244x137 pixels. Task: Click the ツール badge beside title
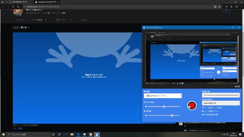[16, 27]
